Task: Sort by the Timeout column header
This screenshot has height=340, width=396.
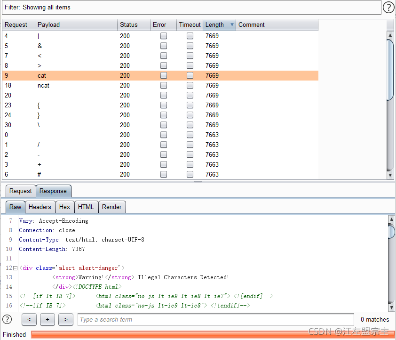Action: point(190,25)
